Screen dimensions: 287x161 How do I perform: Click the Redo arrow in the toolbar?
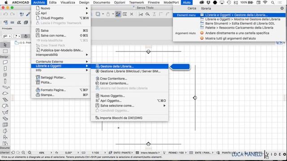point(12,14)
